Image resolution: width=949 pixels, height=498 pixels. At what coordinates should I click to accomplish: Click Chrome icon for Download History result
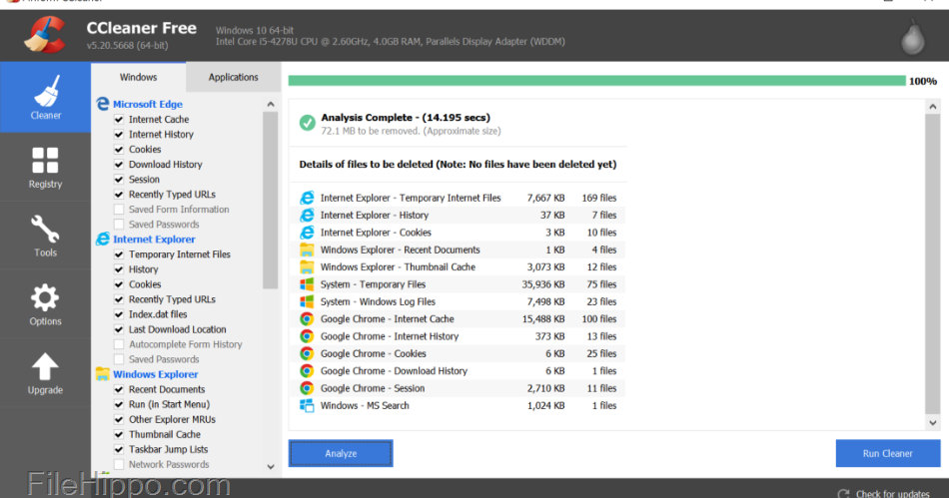click(308, 371)
